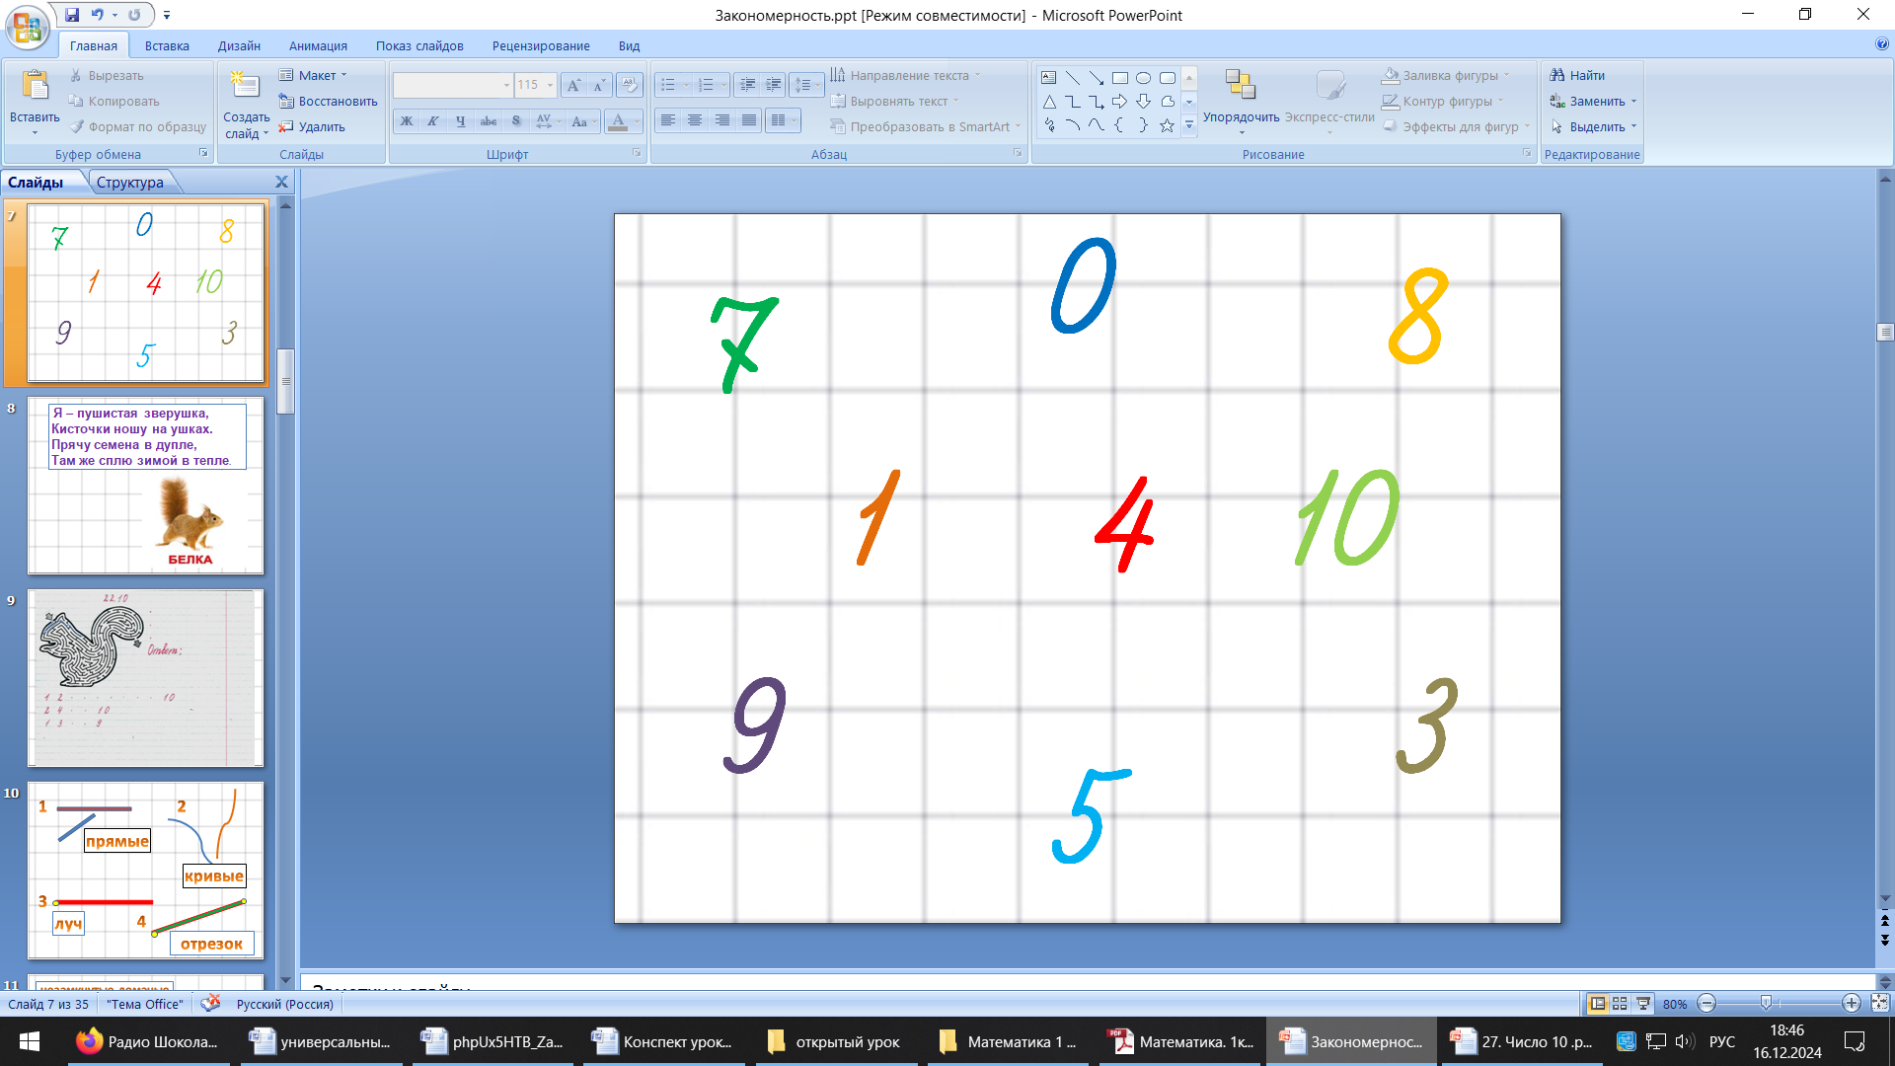
Task: Open the Вставка ribbon tab
Action: (167, 45)
